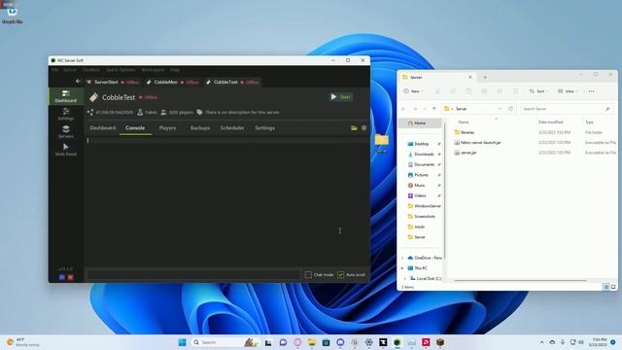Click the gear icon in the console tab row
This screenshot has height=350, width=622.
click(363, 128)
